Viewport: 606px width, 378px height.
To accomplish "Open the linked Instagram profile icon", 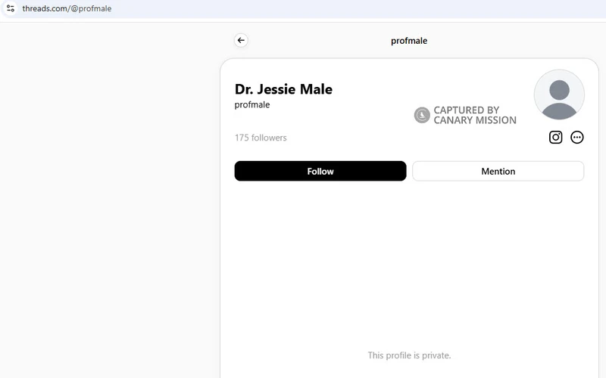I will point(555,138).
